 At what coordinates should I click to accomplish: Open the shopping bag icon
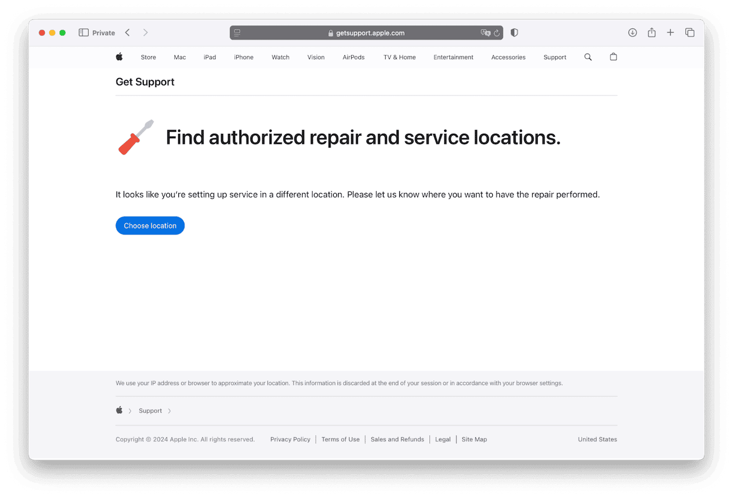(x=613, y=57)
